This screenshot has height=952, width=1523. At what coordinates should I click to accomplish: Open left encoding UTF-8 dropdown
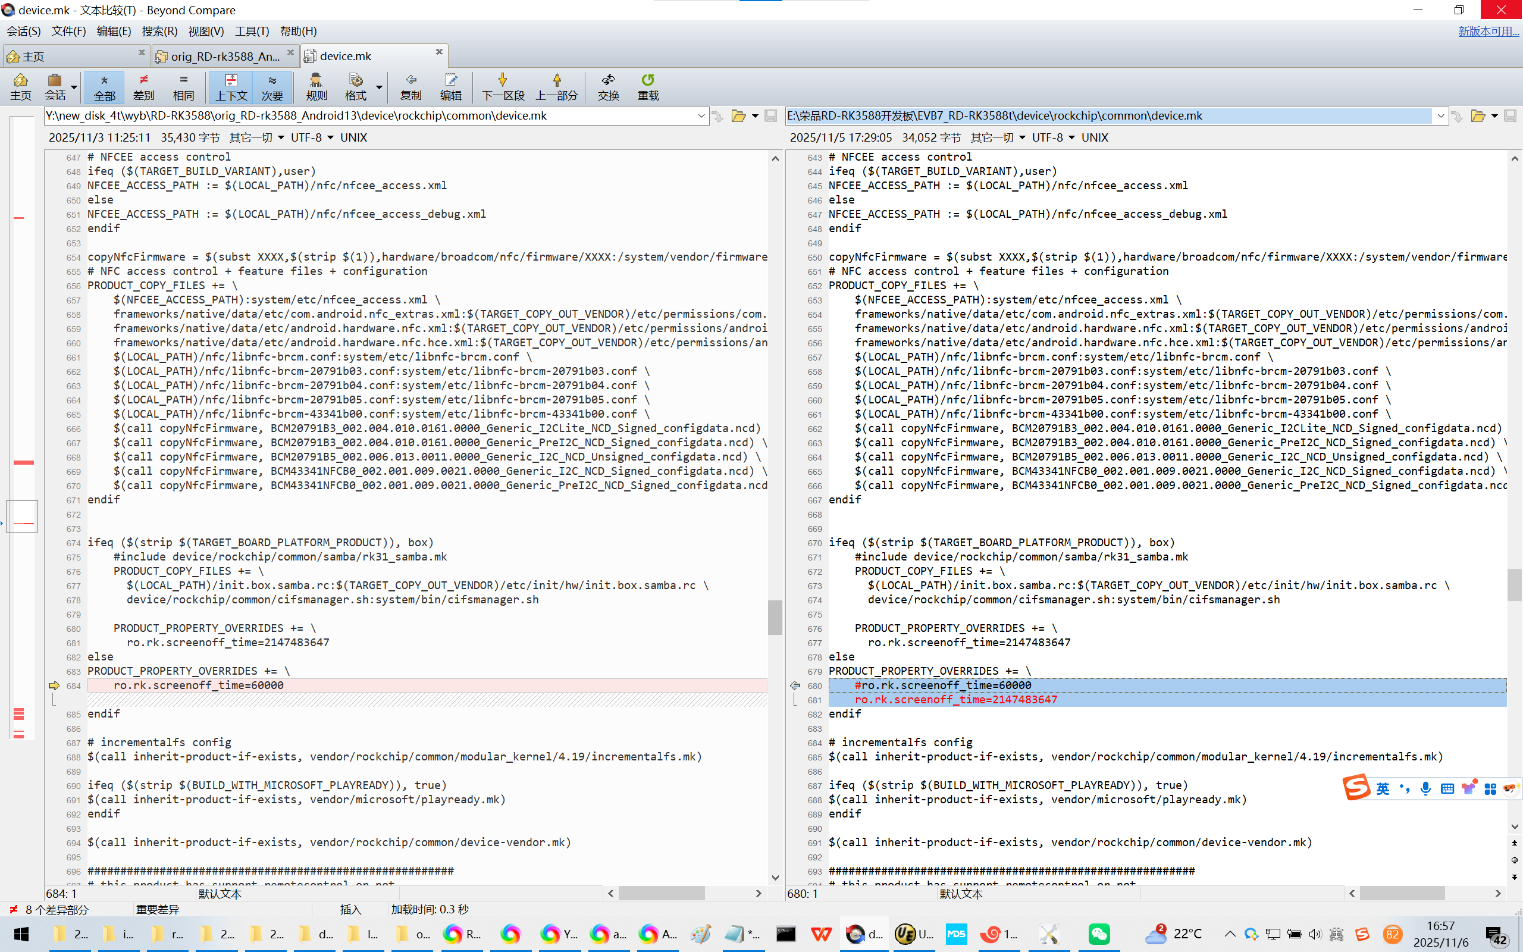312,137
